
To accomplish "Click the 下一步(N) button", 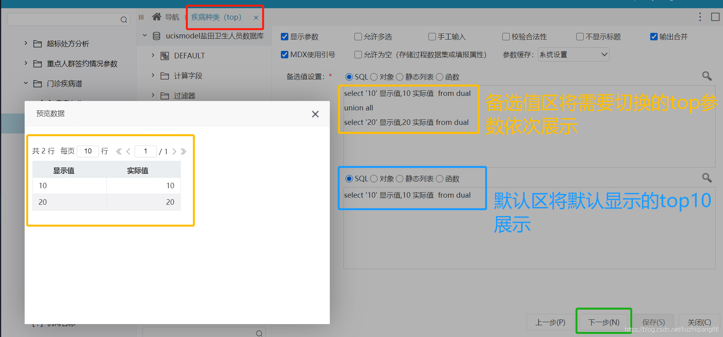I will click(x=604, y=323).
